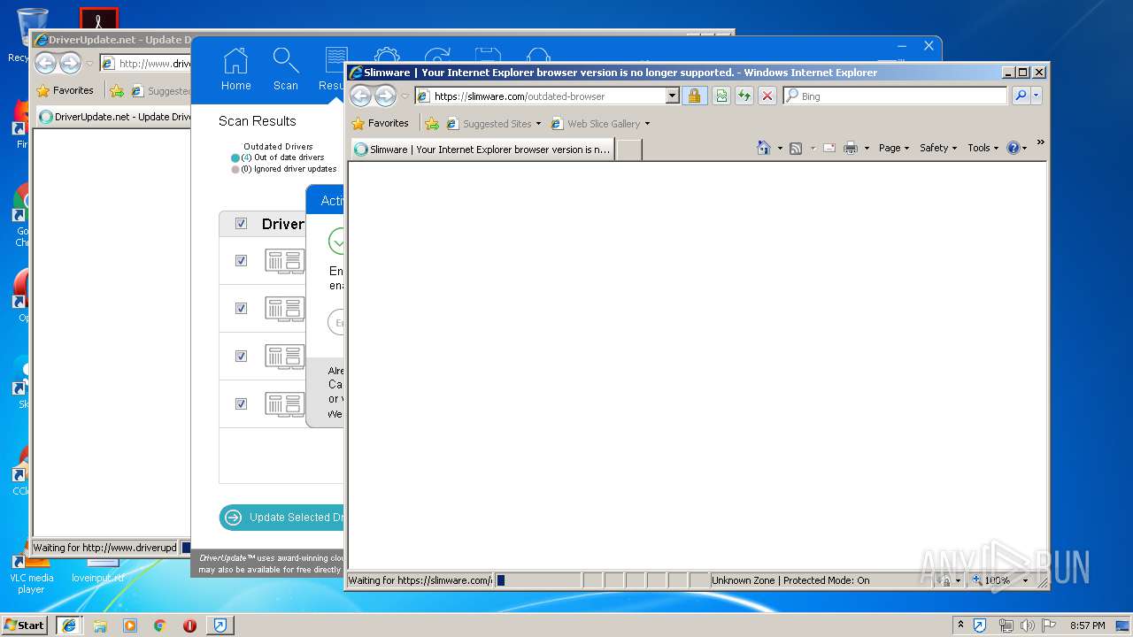Open Home icon in DriverUpdate app
The height and width of the screenshot is (637, 1133).
click(x=235, y=69)
